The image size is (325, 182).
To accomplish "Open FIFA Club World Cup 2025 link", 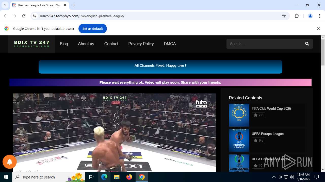I will pyautogui.click(x=271, y=108).
